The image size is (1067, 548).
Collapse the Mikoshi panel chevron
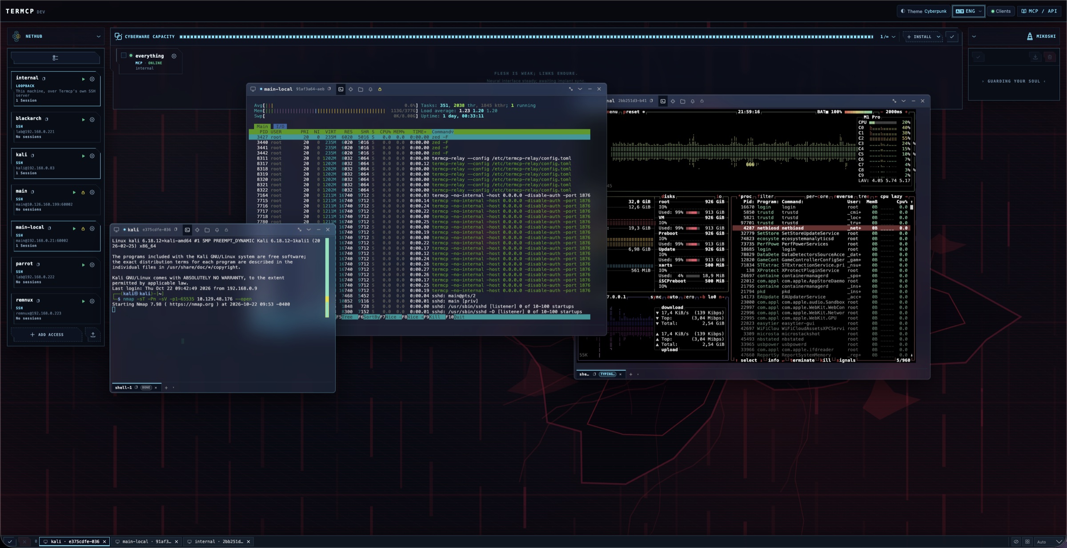click(x=974, y=36)
